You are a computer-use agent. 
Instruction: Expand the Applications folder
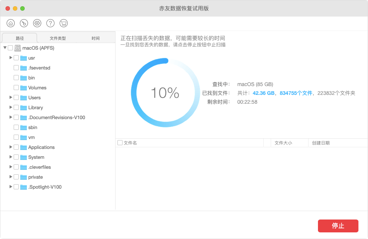pyautogui.click(x=11, y=147)
